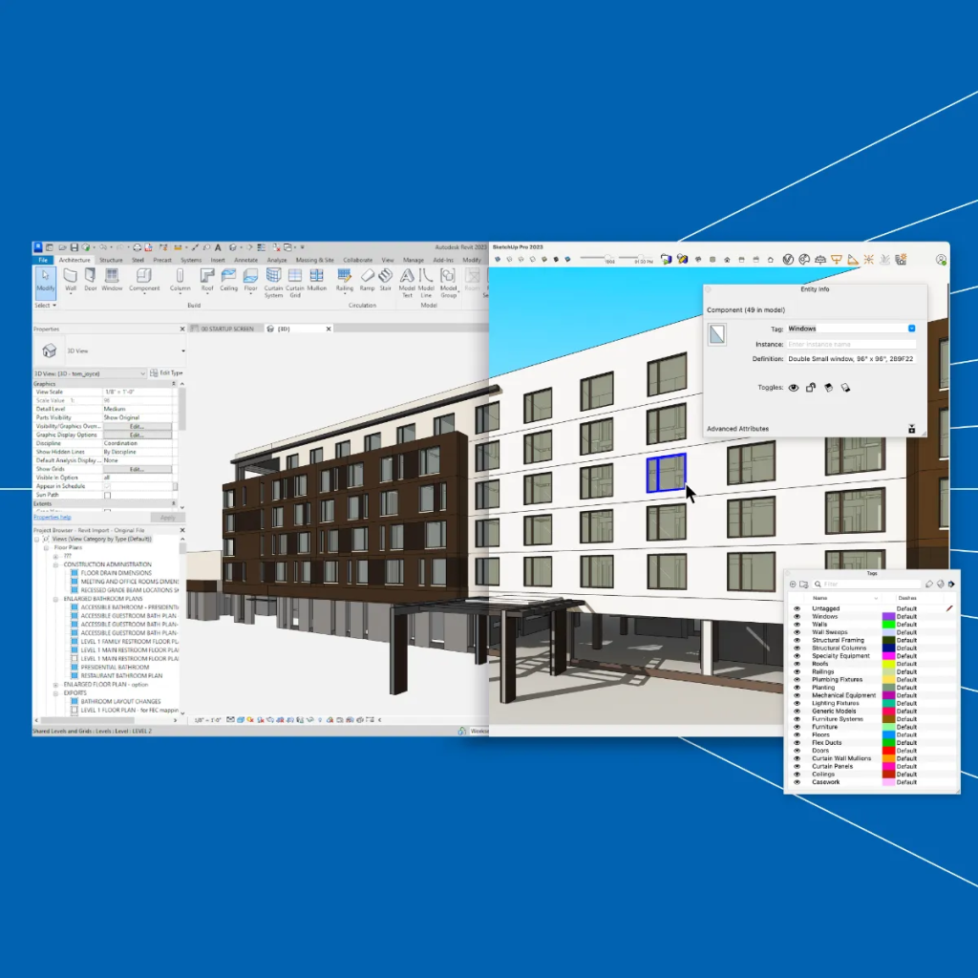The height and width of the screenshot is (978, 978).
Task: Open the Structure ribbon tab
Action: click(x=111, y=260)
